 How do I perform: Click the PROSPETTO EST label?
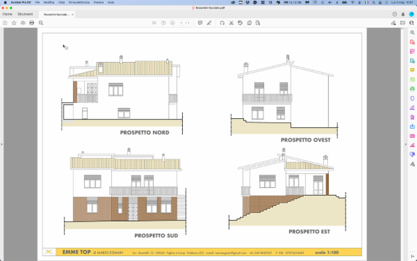[x=309, y=232]
